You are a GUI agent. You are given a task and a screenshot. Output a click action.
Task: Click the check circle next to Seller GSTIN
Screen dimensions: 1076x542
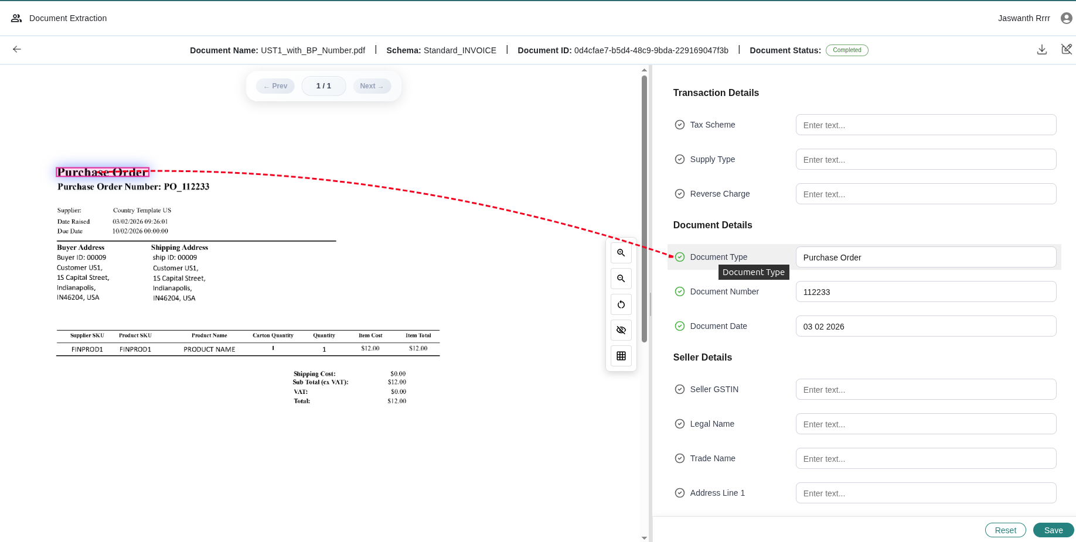[679, 389]
